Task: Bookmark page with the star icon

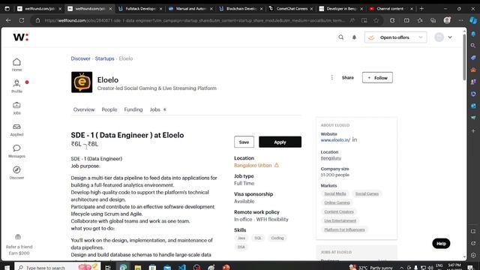Action: (x=376, y=20)
